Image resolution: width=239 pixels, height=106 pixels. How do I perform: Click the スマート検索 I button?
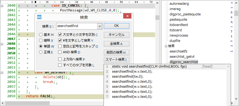point(117,60)
